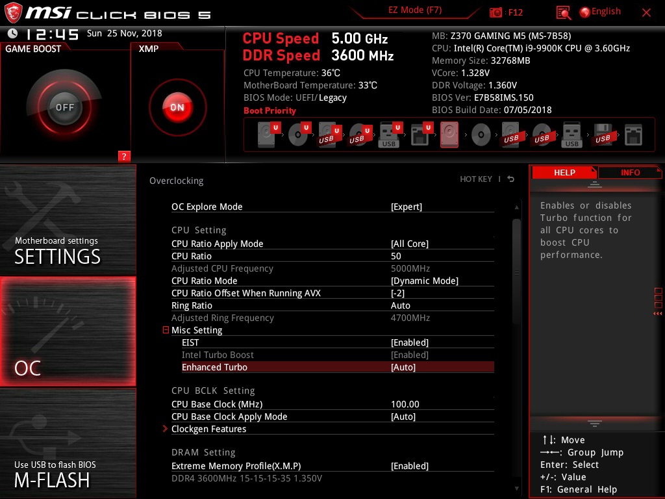The image size is (665, 499).
Task: Select UEFI network boot device icon
Action: point(421,134)
